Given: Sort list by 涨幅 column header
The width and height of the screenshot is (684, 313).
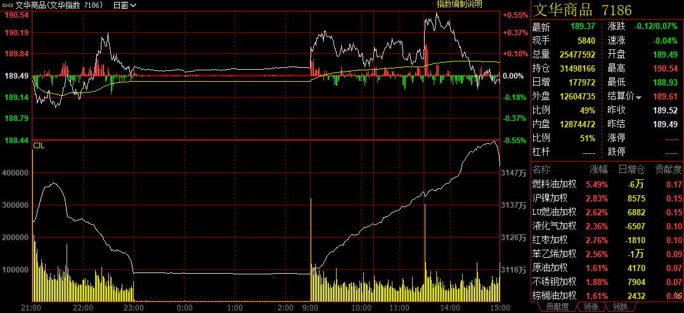Looking at the screenshot, I should tap(598, 170).
